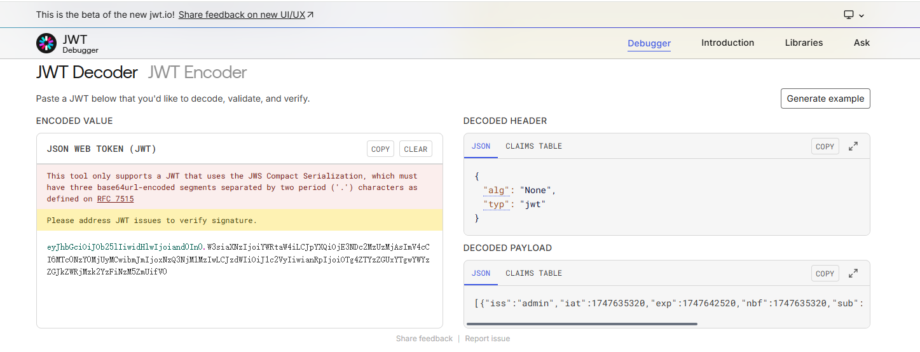The image size is (920, 352).
Task: Clear the JSON Web Token field
Action: (x=416, y=149)
